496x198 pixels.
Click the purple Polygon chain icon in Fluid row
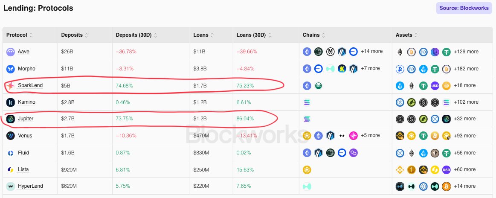point(353,153)
